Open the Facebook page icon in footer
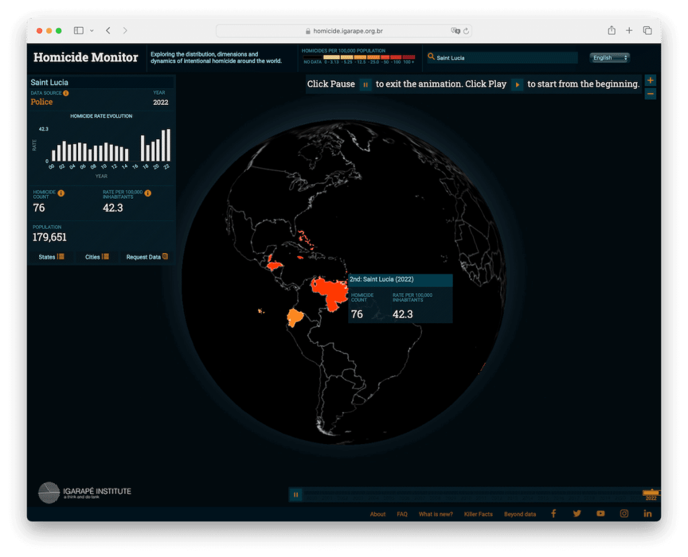 pyautogui.click(x=554, y=513)
